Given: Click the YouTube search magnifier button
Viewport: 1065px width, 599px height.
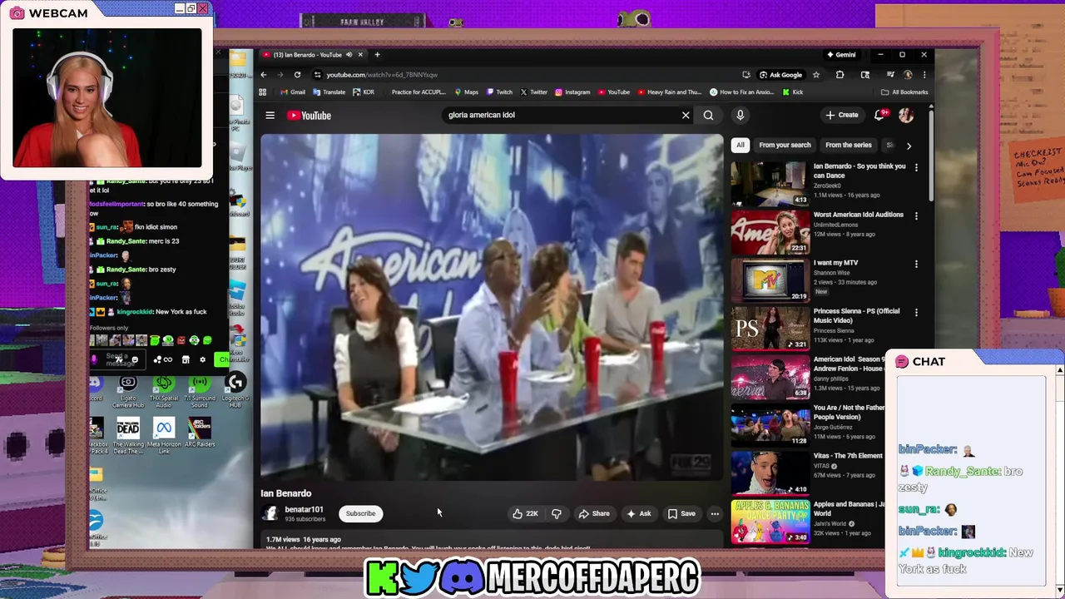Looking at the screenshot, I should 708,116.
